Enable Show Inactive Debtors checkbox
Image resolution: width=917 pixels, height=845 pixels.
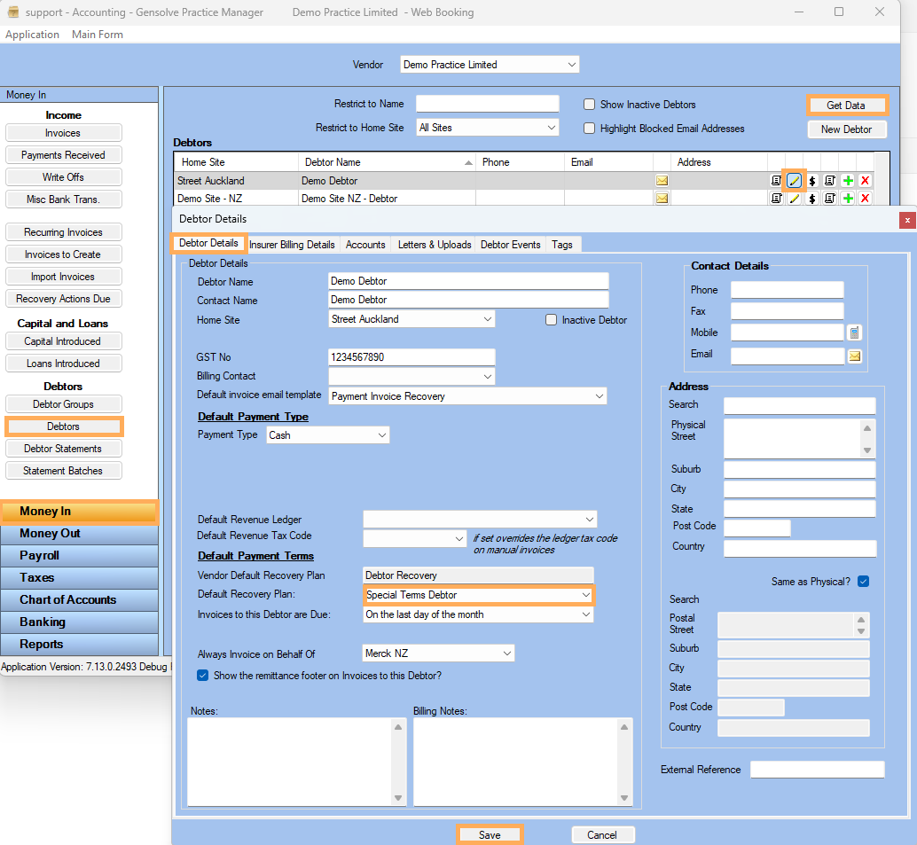click(x=590, y=105)
